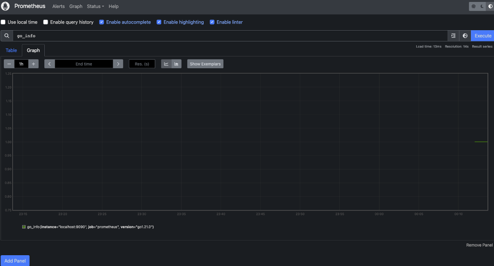This screenshot has height=266, width=494.
Task: Click the go_info series legend label
Action: click(x=91, y=226)
